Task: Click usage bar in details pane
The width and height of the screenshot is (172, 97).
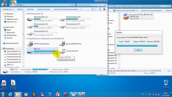Action: [41, 70]
